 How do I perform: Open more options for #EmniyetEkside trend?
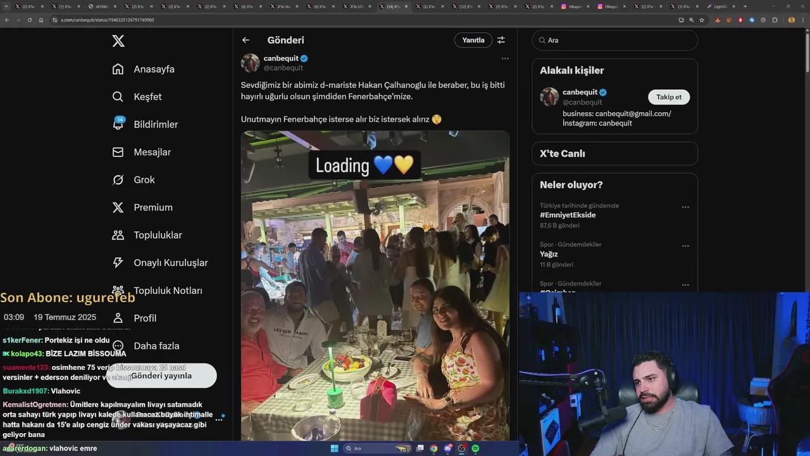(x=685, y=207)
